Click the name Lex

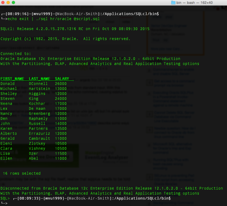[x=4, y=109]
